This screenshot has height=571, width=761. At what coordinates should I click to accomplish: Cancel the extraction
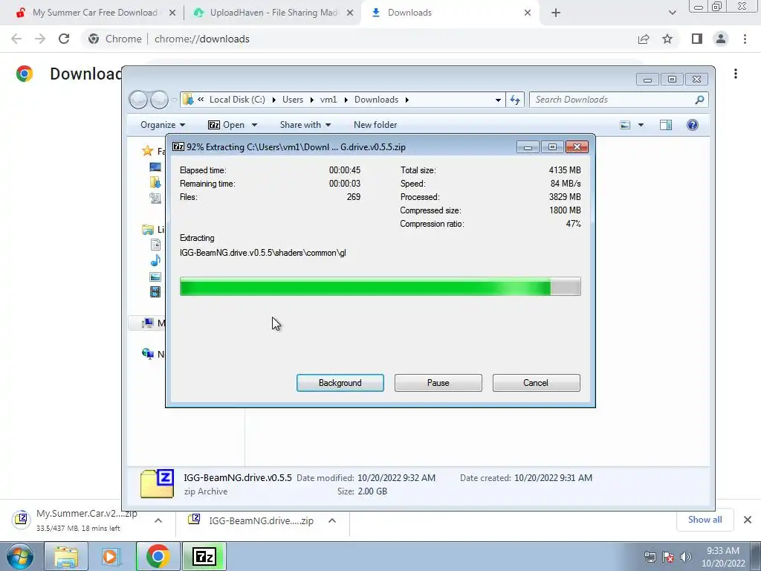(x=536, y=383)
